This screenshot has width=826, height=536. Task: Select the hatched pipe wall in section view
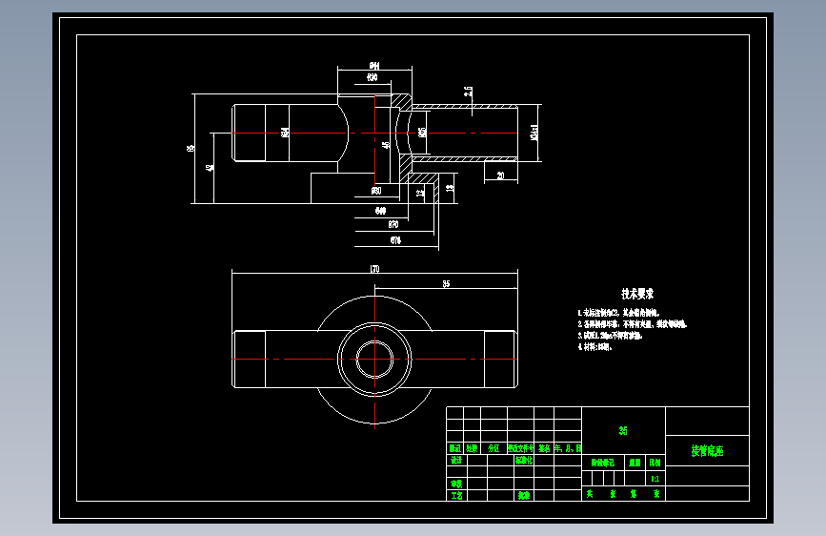click(464, 107)
